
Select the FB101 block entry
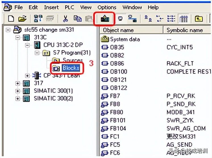tap(118, 120)
